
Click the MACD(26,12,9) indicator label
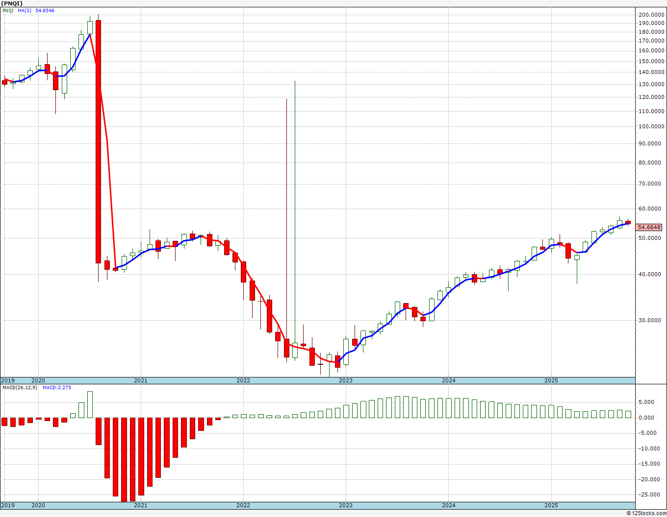point(20,388)
